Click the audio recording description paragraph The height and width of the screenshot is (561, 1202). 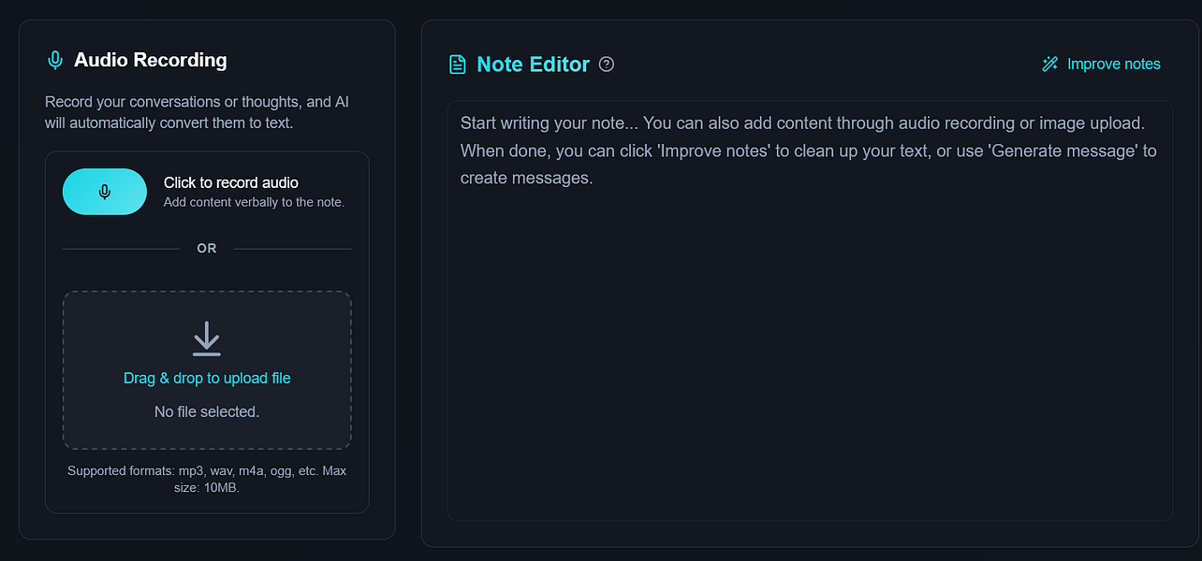pyautogui.click(x=198, y=112)
